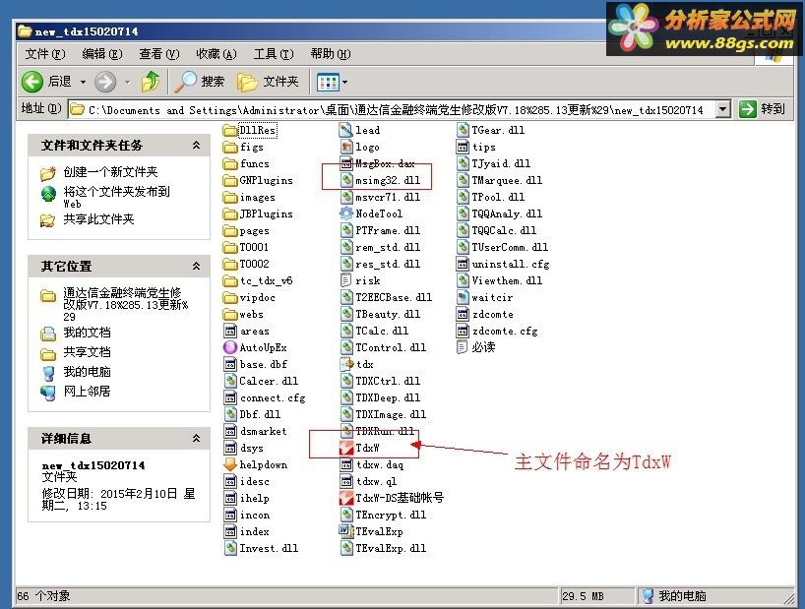Select the connect.cfg file
Viewport: 805px width, 609px height.
click(x=265, y=397)
